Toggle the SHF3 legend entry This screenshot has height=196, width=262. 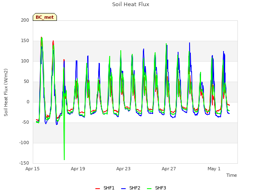tap(156, 188)
